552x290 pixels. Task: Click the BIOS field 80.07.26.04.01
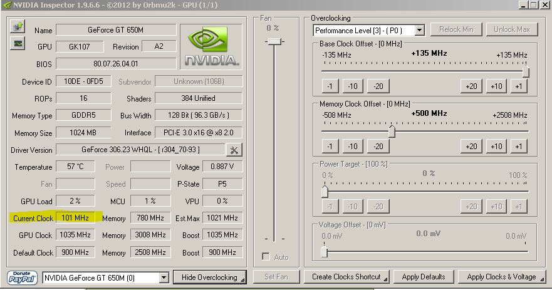(x=116, y=64)
